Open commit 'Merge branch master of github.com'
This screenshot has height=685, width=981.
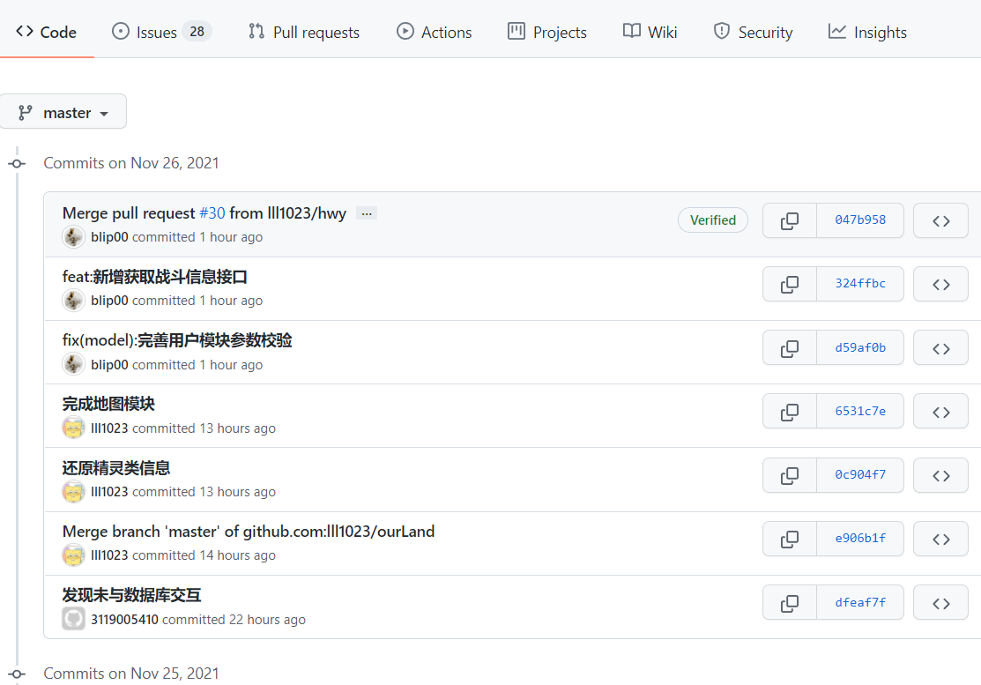pos(249,531)
